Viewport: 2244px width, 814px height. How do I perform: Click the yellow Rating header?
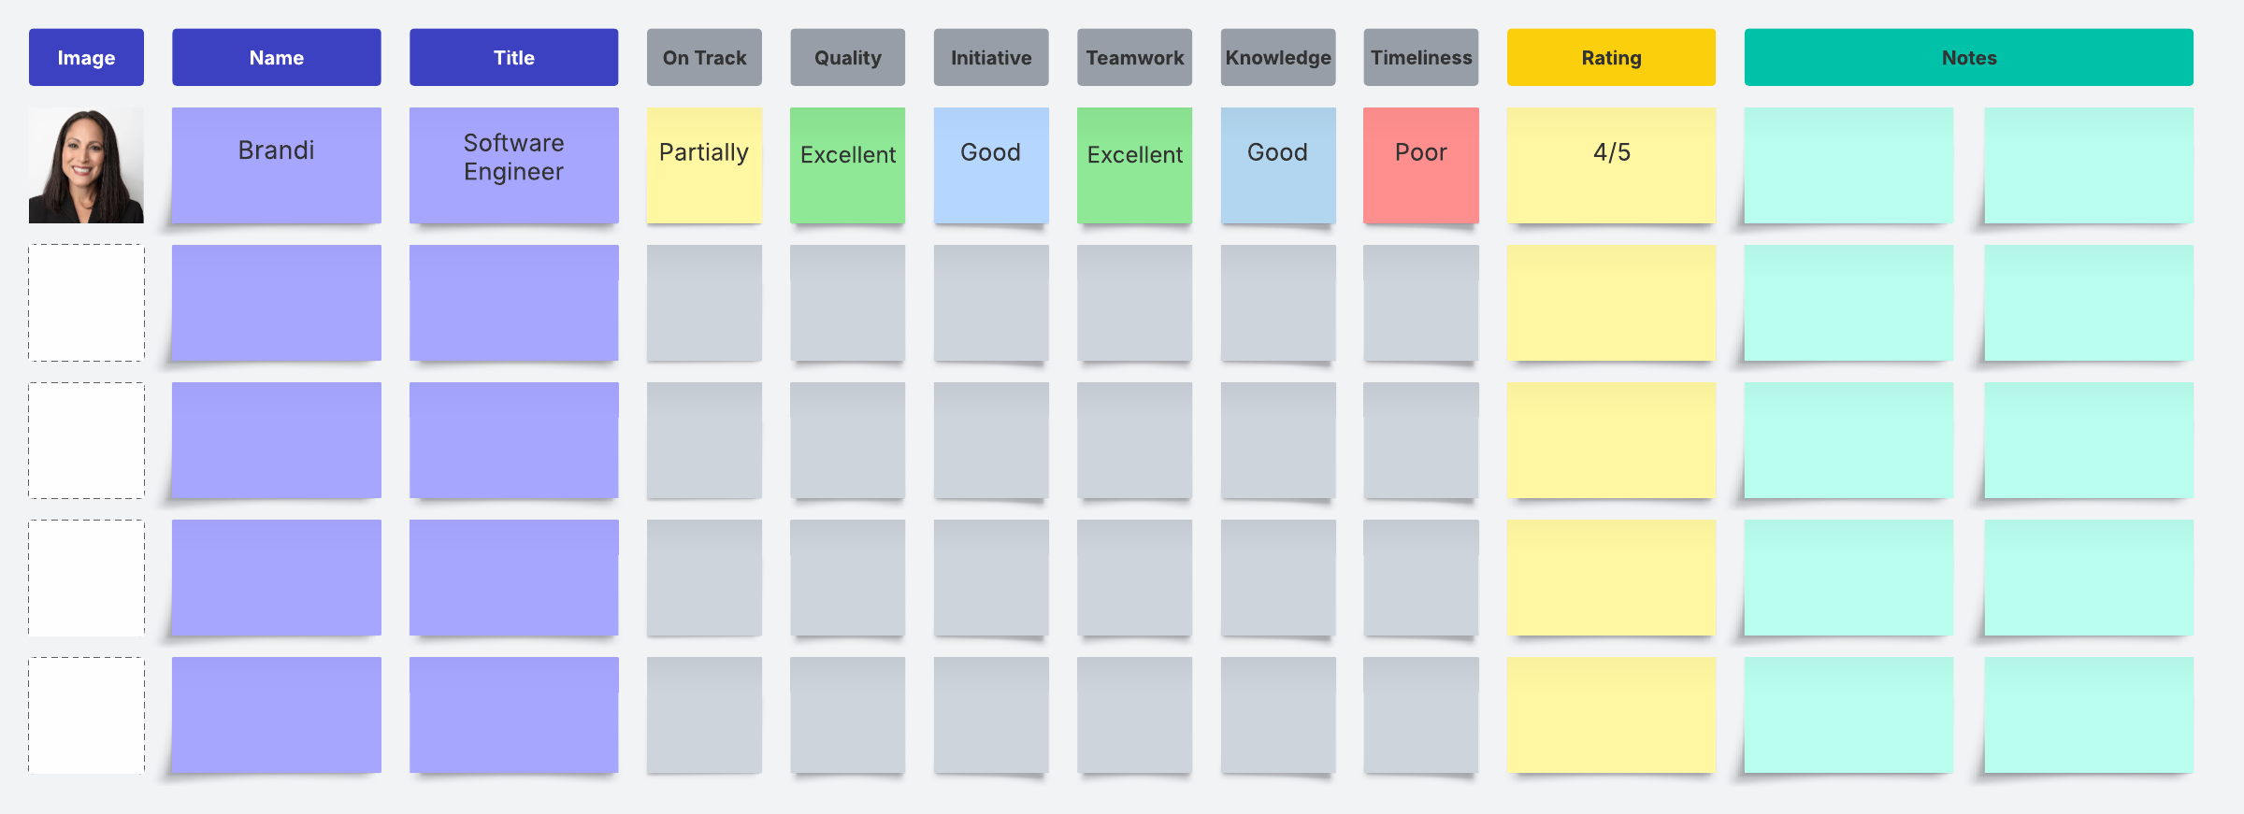click(x=1611, y=58)
